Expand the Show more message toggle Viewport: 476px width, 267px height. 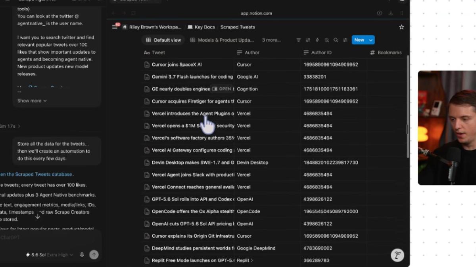point(32,101)
